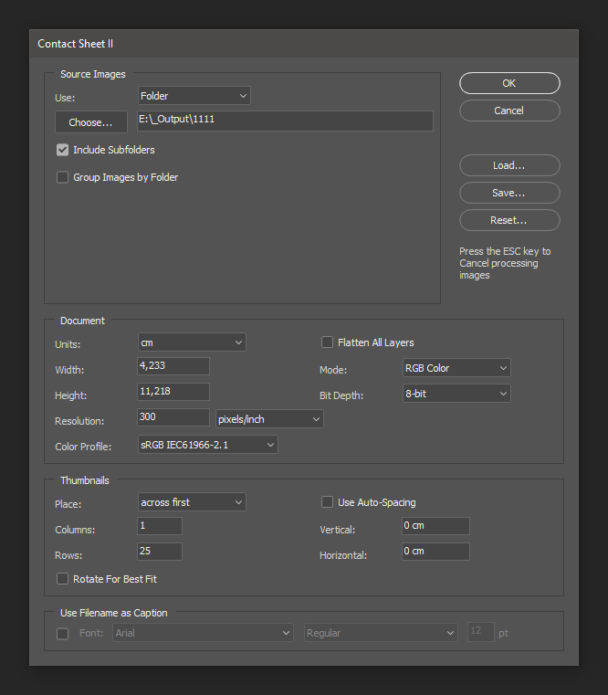
Task: Click Choose... to pick source folder
Action: click(x=90, y=122)
